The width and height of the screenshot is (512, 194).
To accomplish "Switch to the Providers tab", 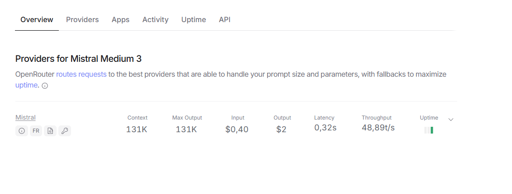I will [82, 19].
